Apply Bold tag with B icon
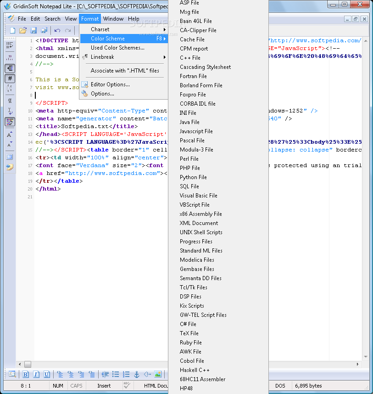The width and height of the screenshot is (373, 394). click(x=26, y=374)
